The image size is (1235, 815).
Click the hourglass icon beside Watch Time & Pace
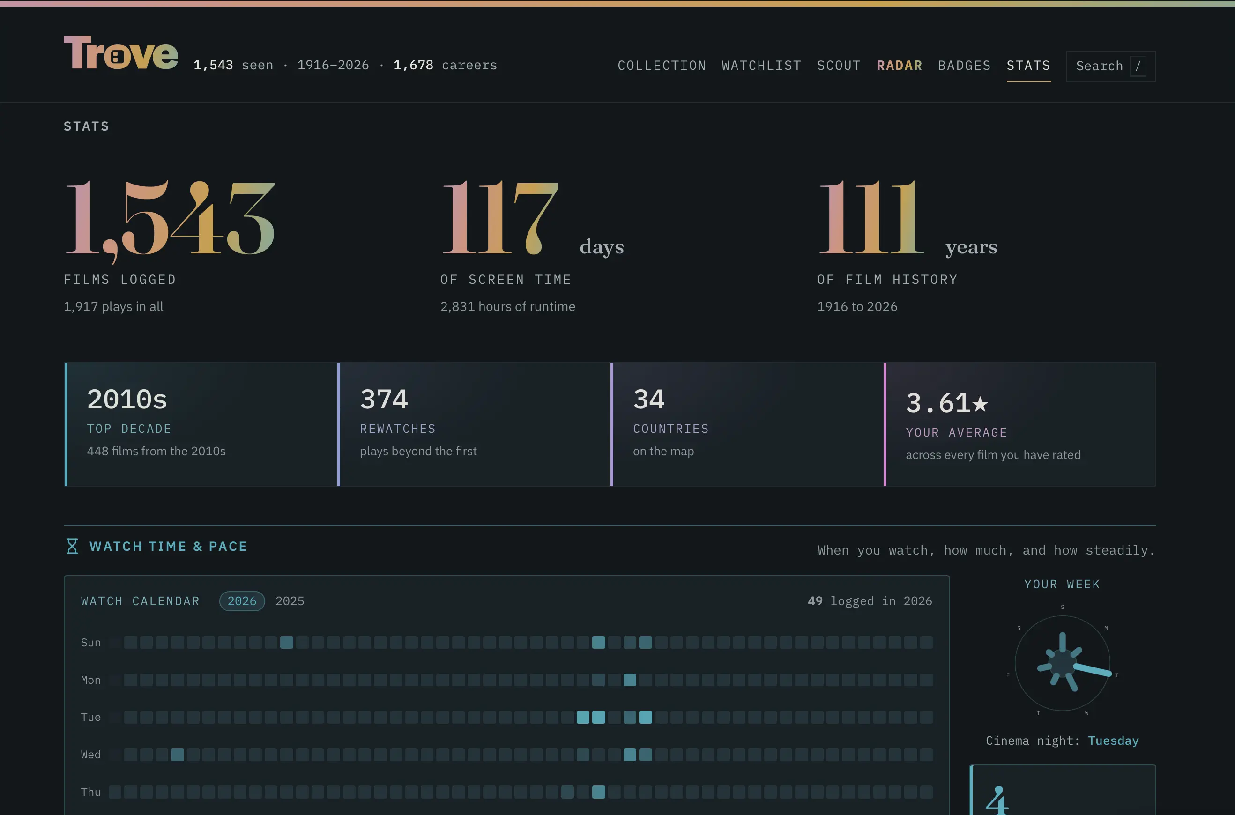click(72, 546)
